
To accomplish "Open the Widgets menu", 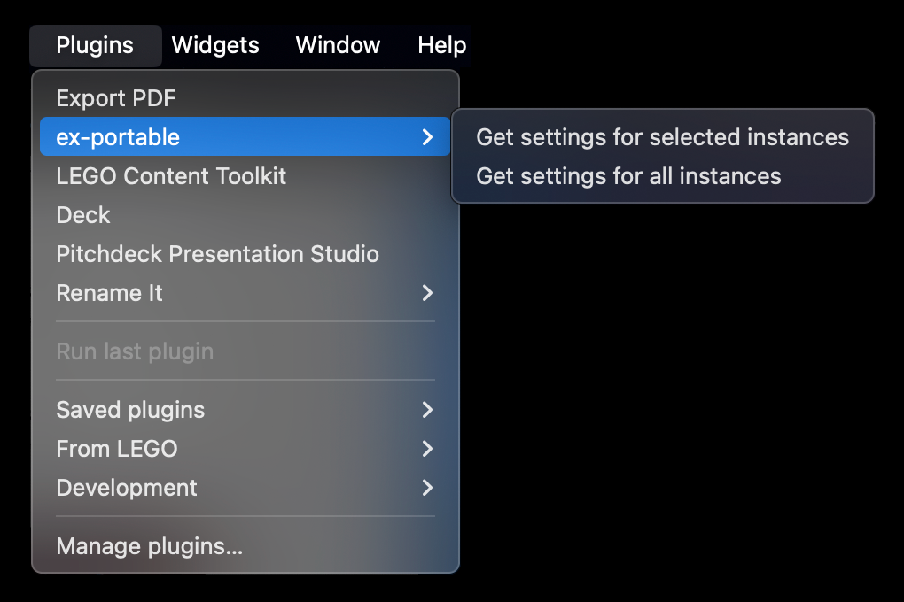I will pos(215,45).
